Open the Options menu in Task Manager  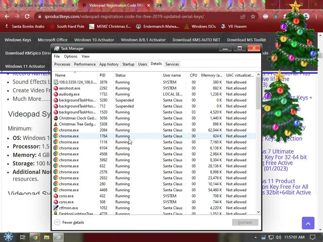click(x=71, y=56)
